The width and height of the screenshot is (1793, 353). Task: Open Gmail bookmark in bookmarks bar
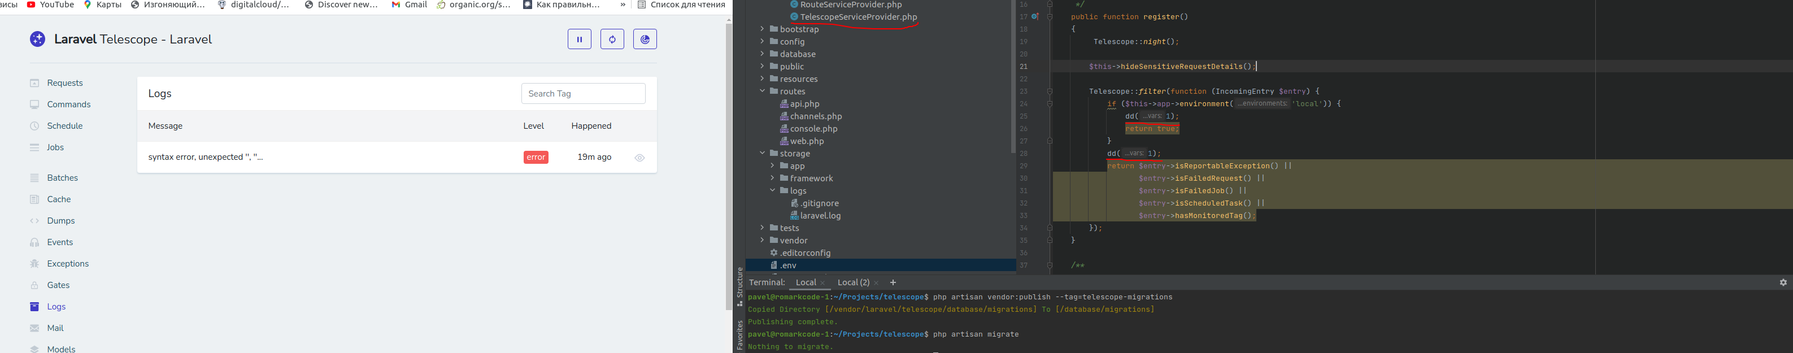(409, 5)
